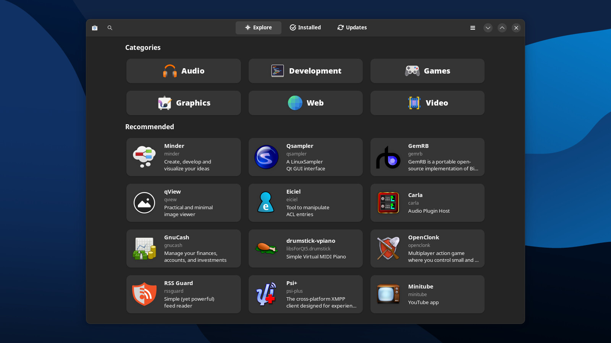This screenshot has height=343, width=611.
Task: Switch to the Updates tab
Action: [352, 28]
